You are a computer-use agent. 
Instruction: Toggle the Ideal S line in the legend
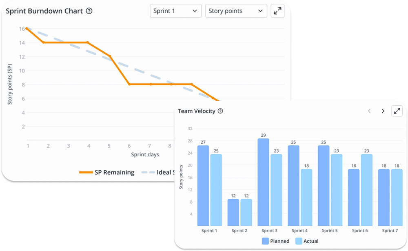(158, 172)
